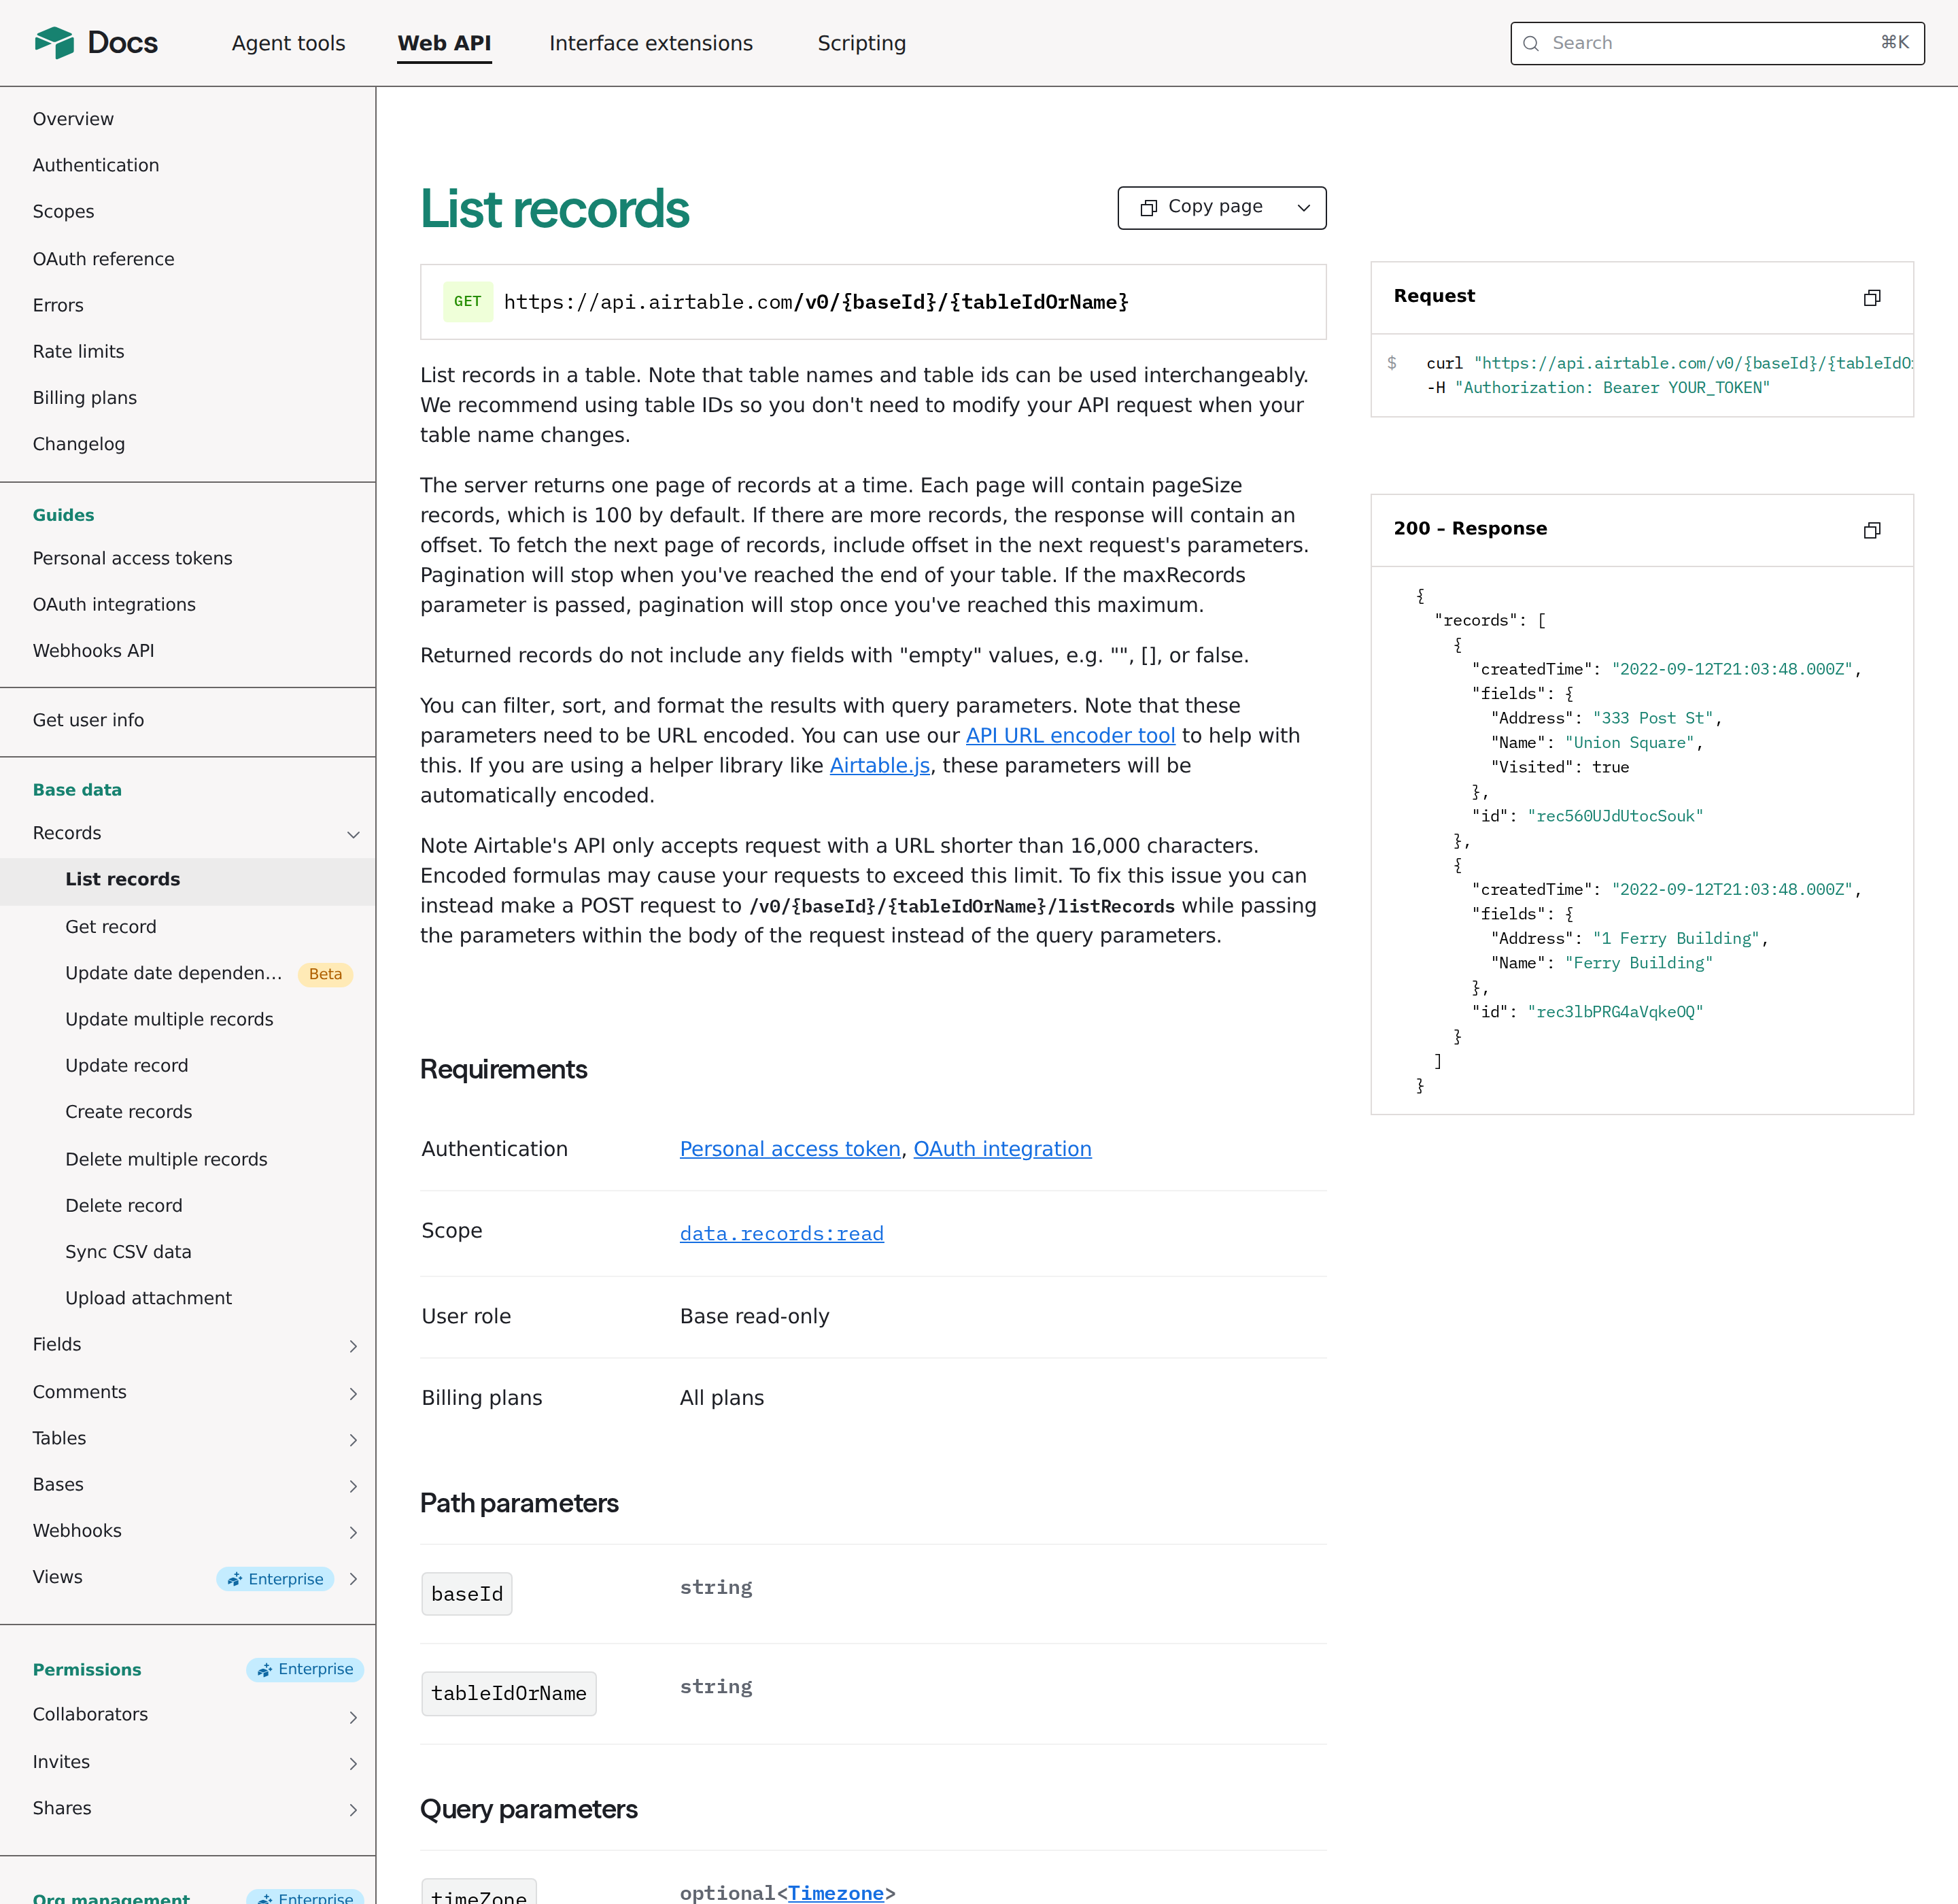The height and width of the screenshot is (1904, 1958).
Task: Click the Enterprise badge next to Views
Action: 275,1579
